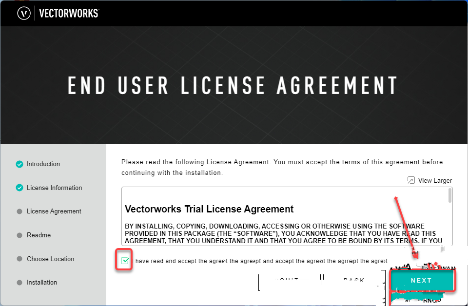Click the END USER LICENSE AGREEMENT title
The image size is (468, 306).
(233, 86)
